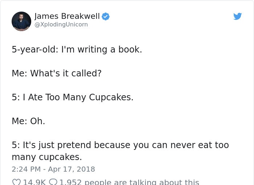The height and width of the screenshot is (185, 254).
Task: Click the Apr 17, 2018 date
Action: [x=71, y=169]
